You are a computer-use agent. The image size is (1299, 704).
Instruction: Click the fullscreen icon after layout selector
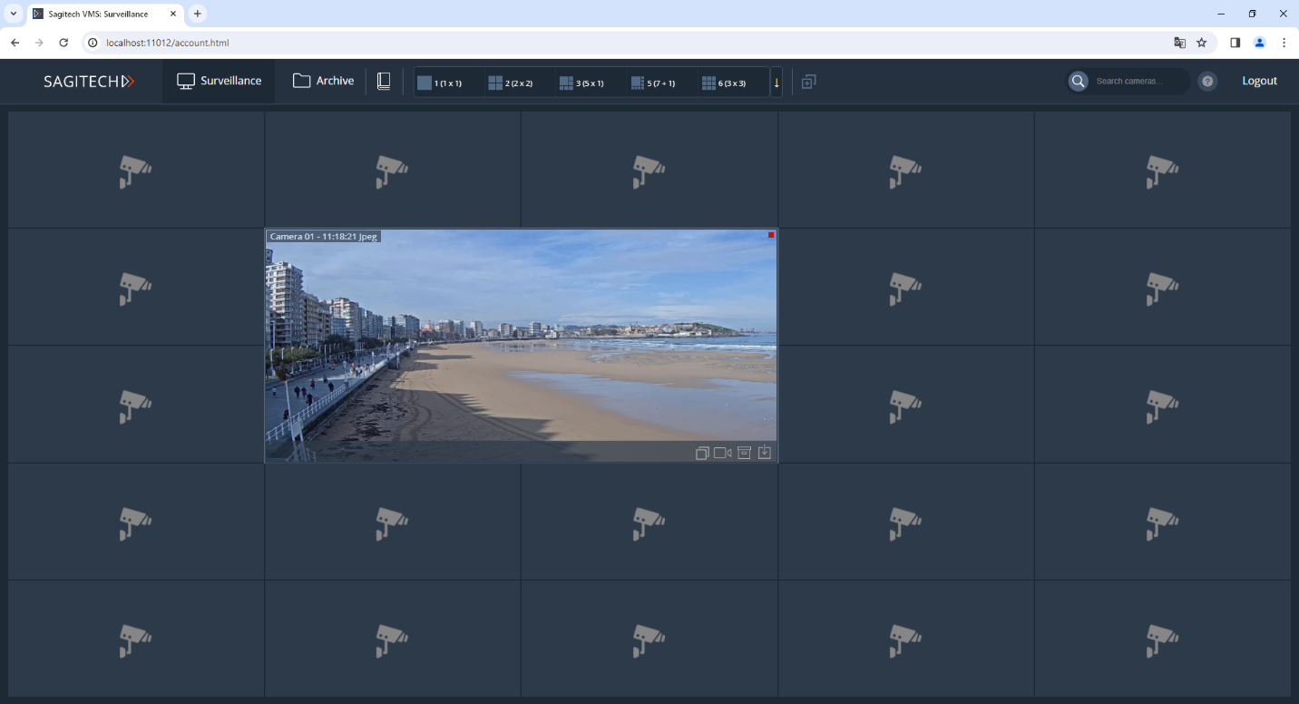coord(808,82)
